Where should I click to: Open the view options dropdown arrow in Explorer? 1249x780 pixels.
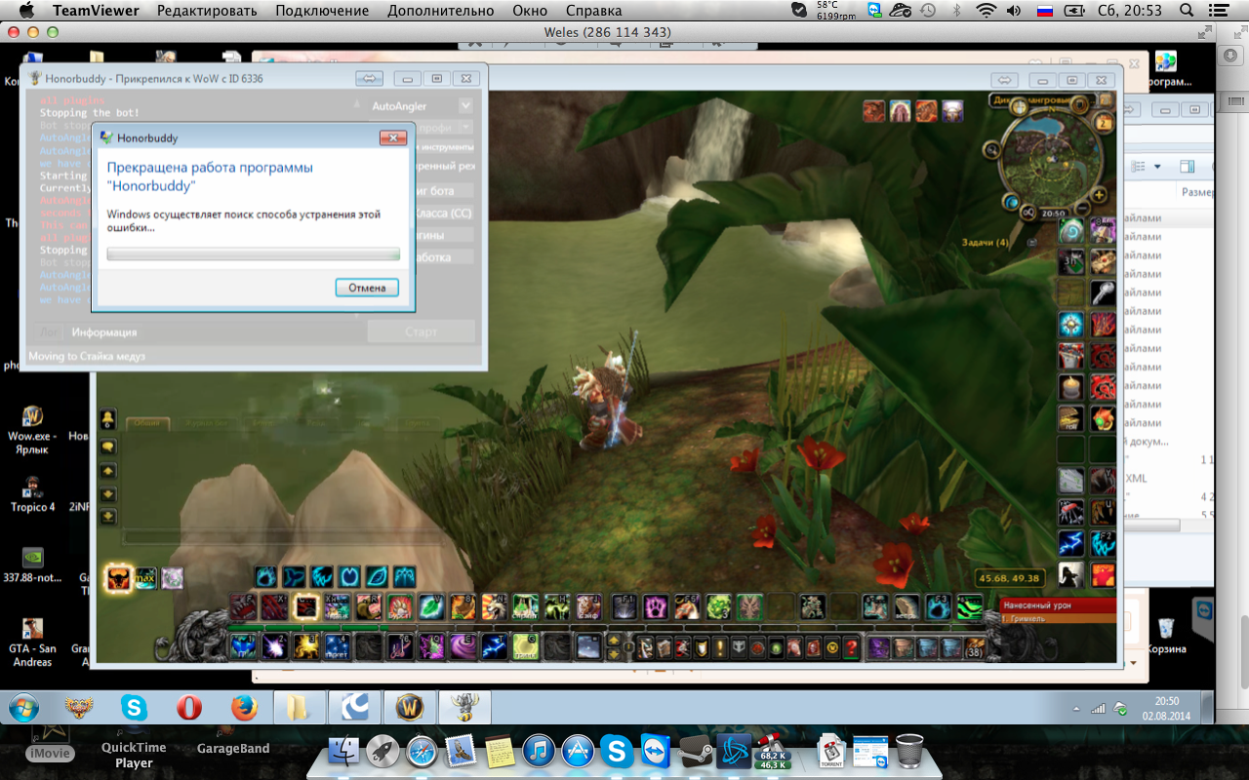point(1158,169)
